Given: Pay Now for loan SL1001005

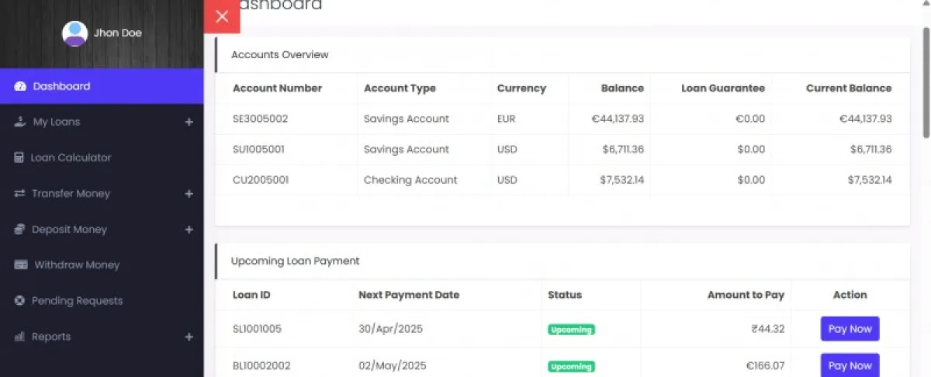Looking at the screenshot, I should pyautogui.click(x=850, y=329).
